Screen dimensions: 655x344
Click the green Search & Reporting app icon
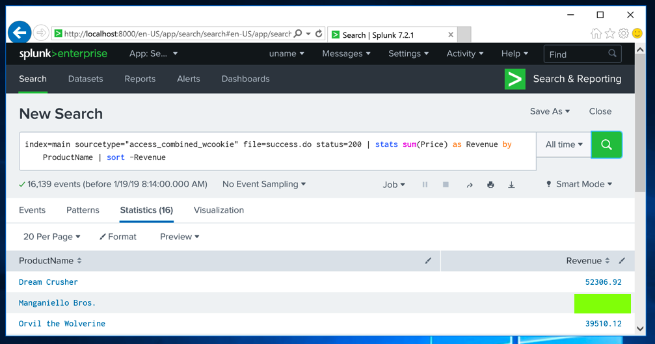pos(515,79)
